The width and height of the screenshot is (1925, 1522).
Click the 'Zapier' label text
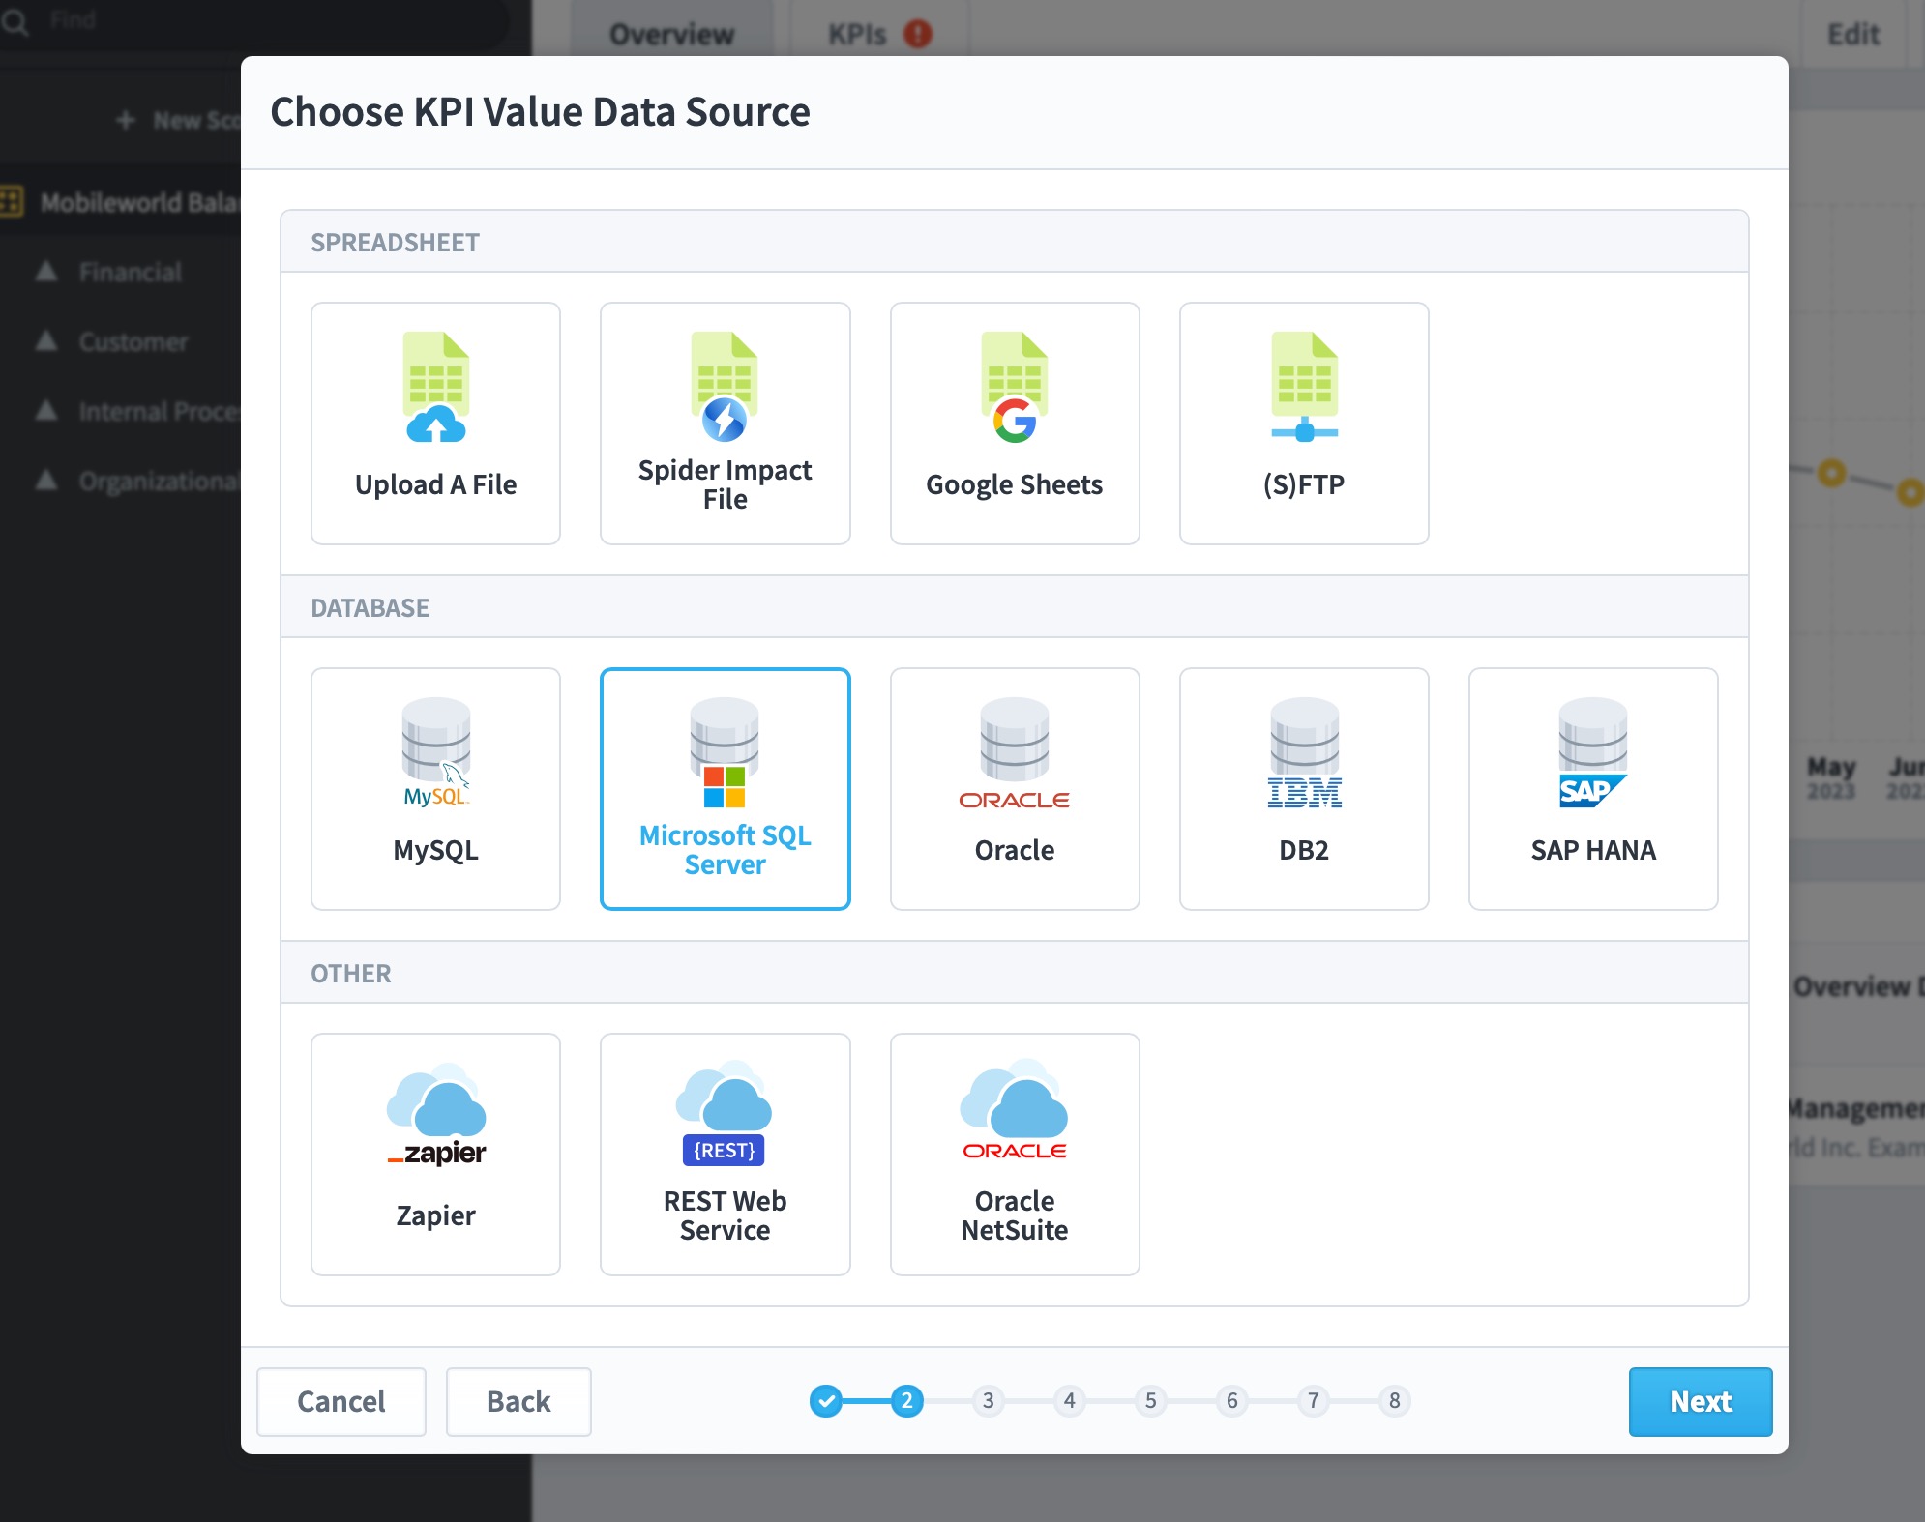(x=435, y=1215)
